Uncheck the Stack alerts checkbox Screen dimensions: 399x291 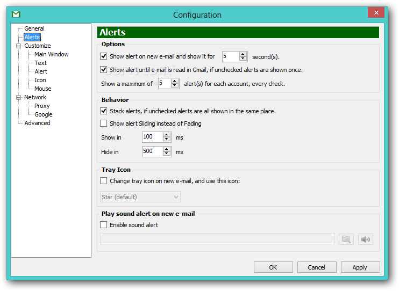pos(104,111)
